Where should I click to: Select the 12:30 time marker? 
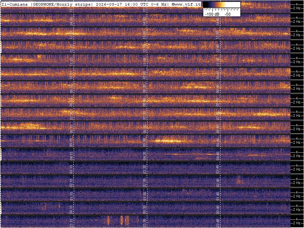click(x=145, y=48)
